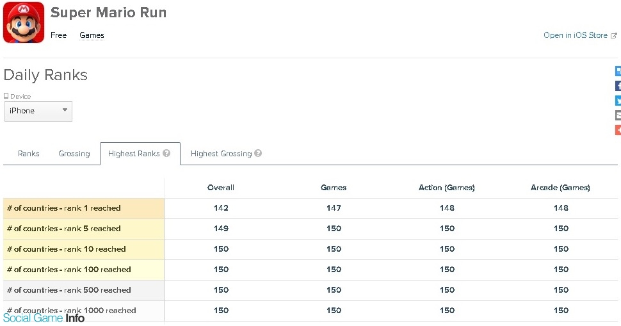This screenshot has width=621, height=326.
Task: Click the Action (Games) value 148 for rank 1
Action: (x=447, y=208)
